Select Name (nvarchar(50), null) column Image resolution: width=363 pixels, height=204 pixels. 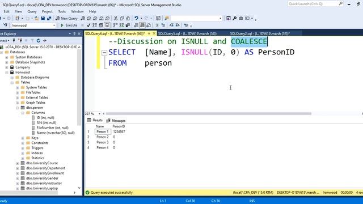click(x=56, y=133)
